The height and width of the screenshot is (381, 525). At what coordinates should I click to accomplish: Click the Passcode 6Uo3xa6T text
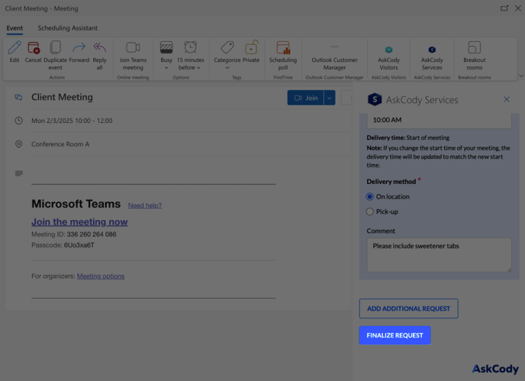63,245
